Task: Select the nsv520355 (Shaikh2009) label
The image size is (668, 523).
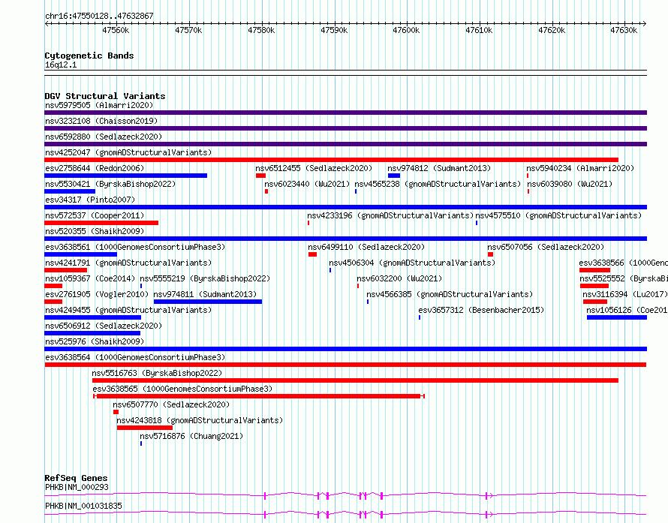Action: pyautogui.click(x=95, y=231)
